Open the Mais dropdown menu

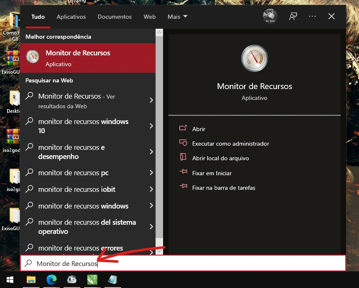pos(178,17)
